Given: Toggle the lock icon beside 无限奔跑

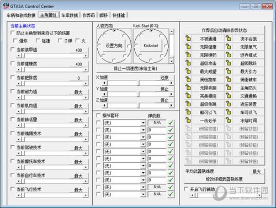Looking at the screenshot, I should pyautogui.click(x=188, y=87).
